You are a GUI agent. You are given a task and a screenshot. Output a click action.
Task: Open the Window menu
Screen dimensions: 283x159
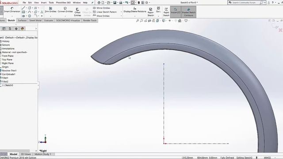click(76, 3)
